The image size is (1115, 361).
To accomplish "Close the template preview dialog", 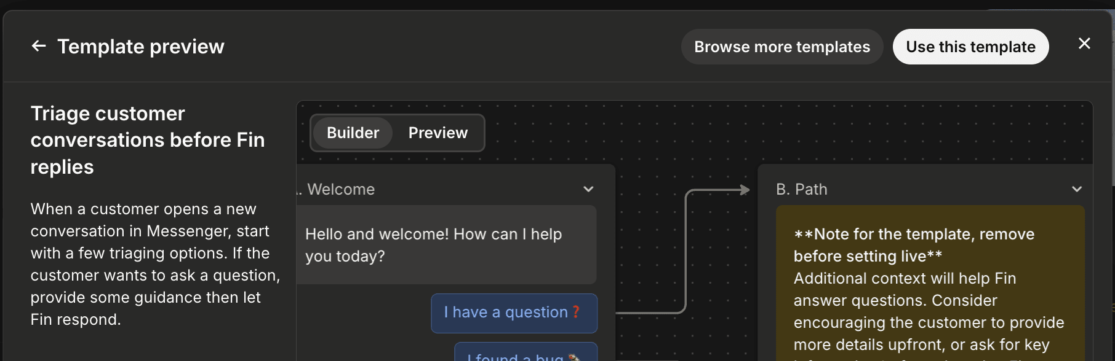I will point(1084,44).
